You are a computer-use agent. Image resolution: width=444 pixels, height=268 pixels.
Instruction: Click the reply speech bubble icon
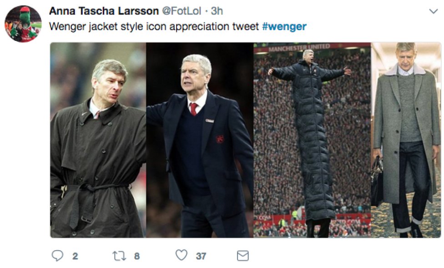tap(57, 256)
